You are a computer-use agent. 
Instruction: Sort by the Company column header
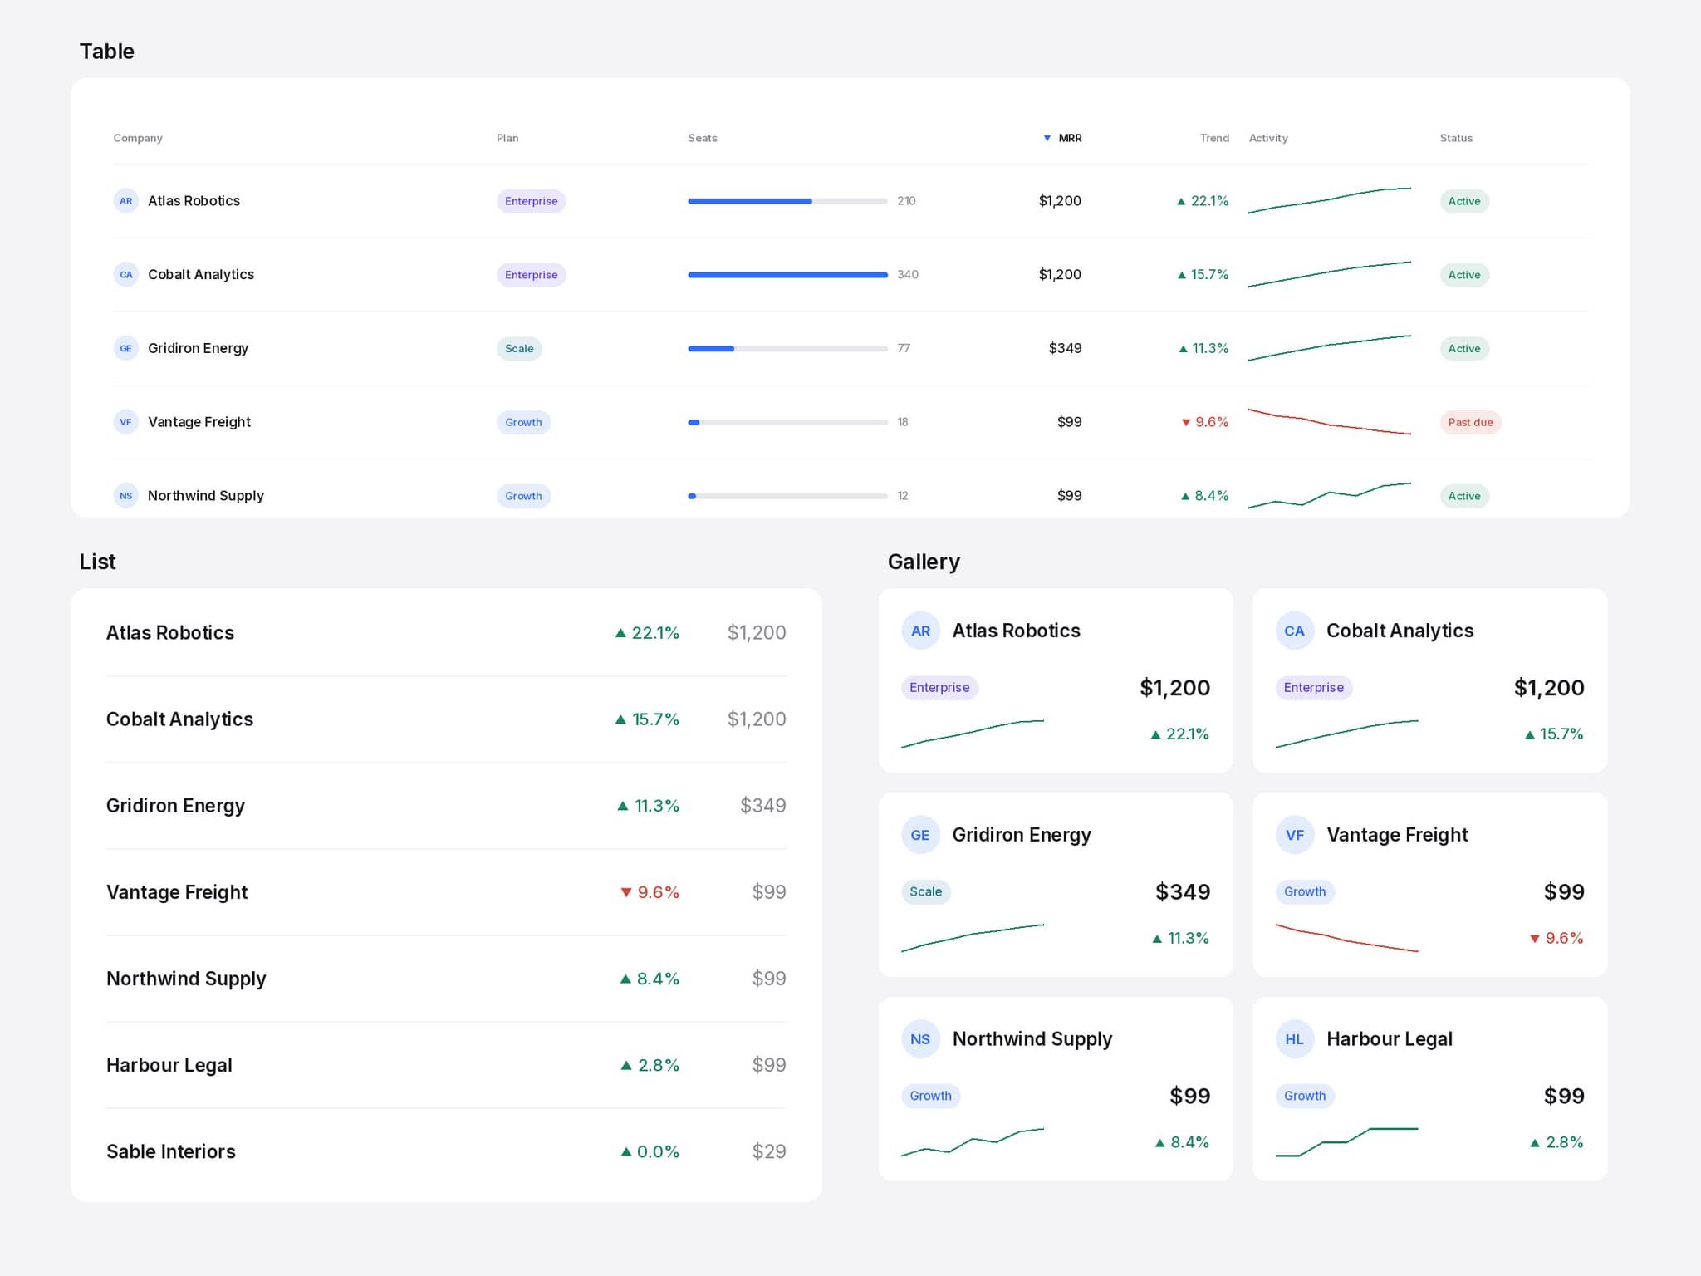tap(138, 138)
